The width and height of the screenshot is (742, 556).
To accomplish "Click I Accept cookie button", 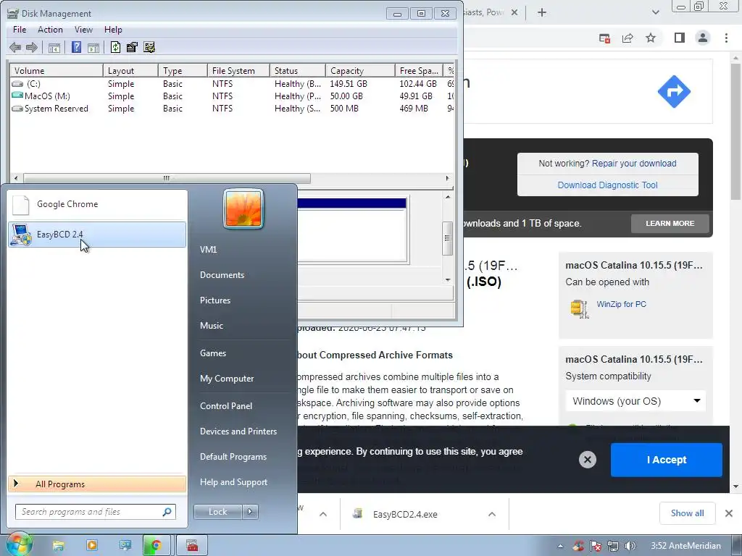I will (x=667, y=460).
